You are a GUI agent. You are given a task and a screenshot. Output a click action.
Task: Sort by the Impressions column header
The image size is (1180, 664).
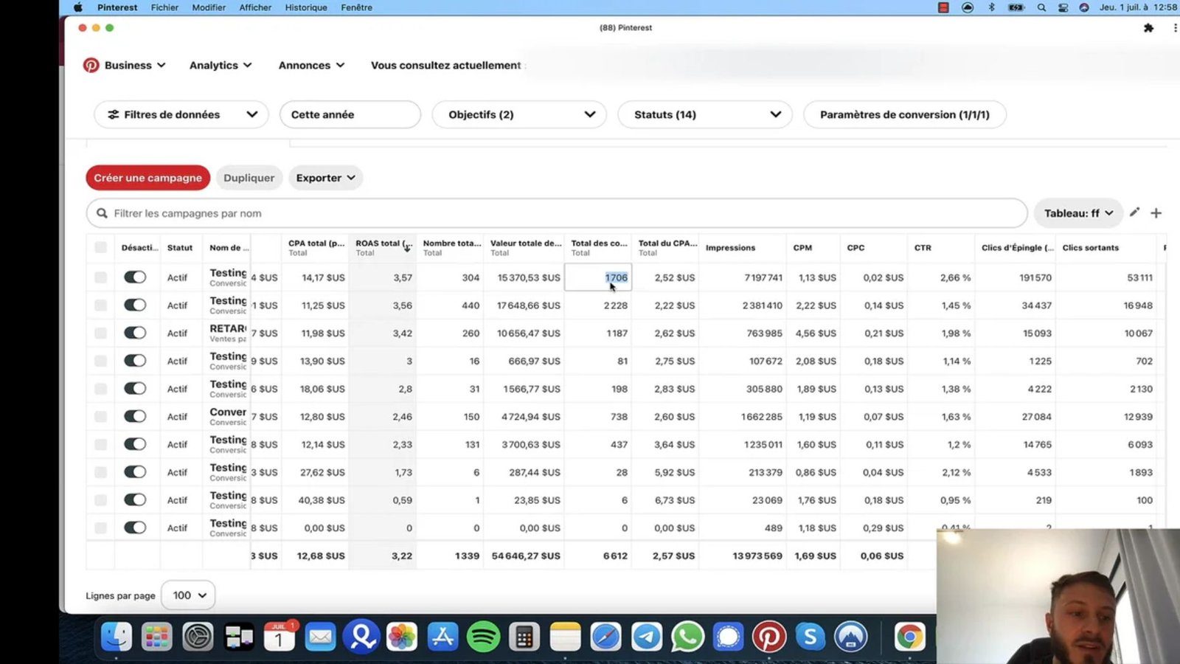tap(730, 248)
